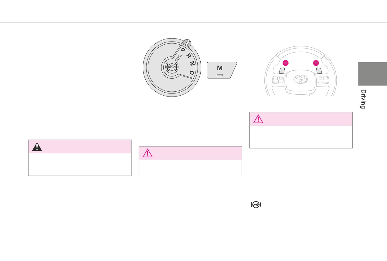387x261 pixels.
Task: Click the pink warning triangle in middle box
Action: tap(148, 153)
